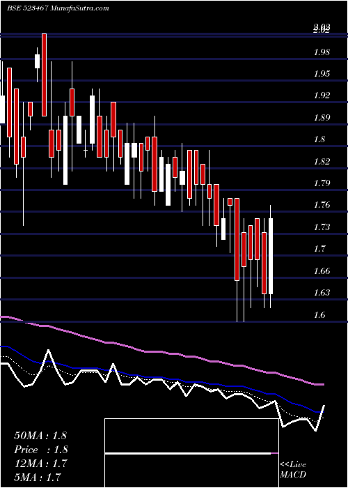Click the 1.63 price axis label
348x488 pixels.
pos(321,293)
